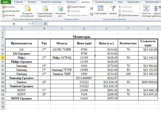Click the Цена (у.е.) header cell
Viewport: 161px width, 117px height.
[x=106, y=43]
